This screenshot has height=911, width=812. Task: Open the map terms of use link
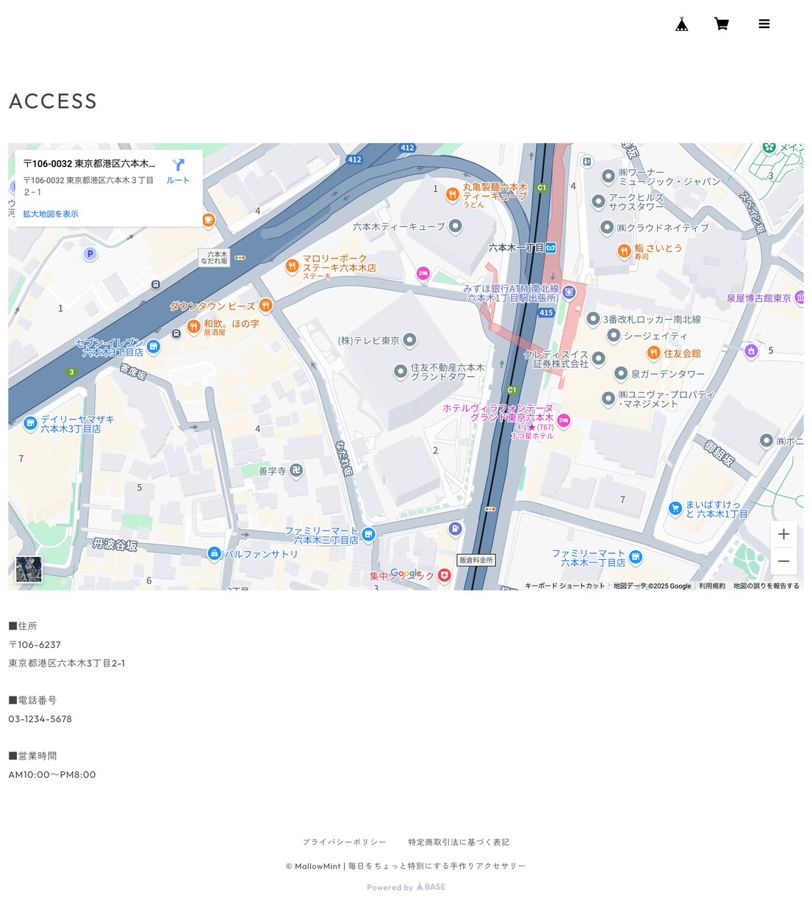712,586
